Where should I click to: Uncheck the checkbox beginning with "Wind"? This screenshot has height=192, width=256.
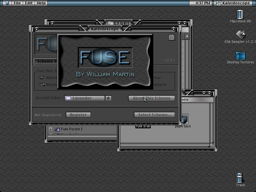point(43,84)
